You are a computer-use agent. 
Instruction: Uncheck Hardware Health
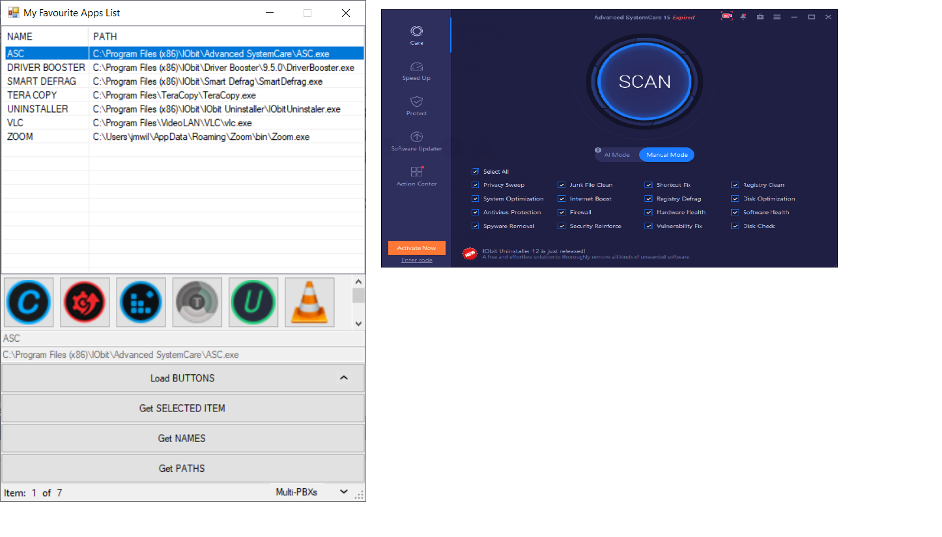click(648, 212)
